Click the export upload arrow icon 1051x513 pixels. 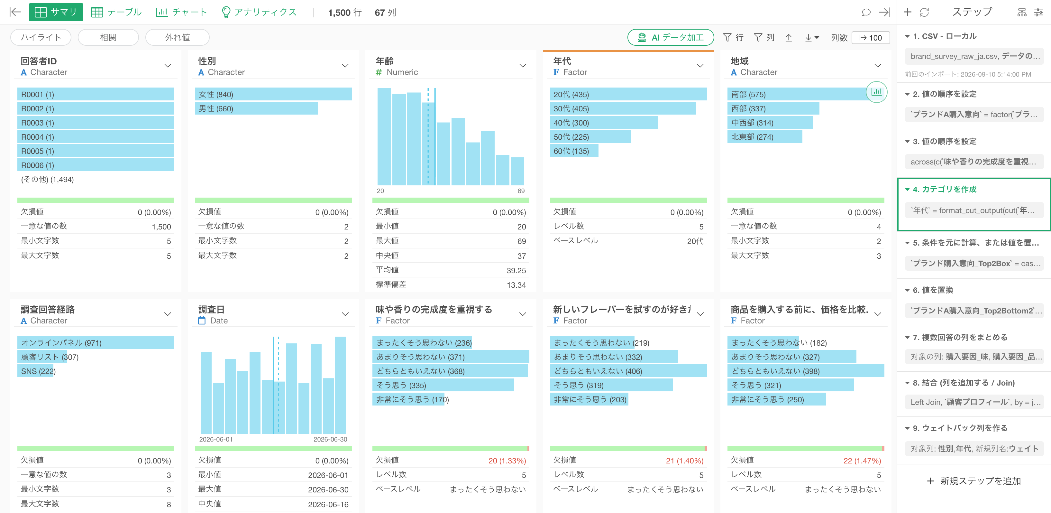pos(789,38)
